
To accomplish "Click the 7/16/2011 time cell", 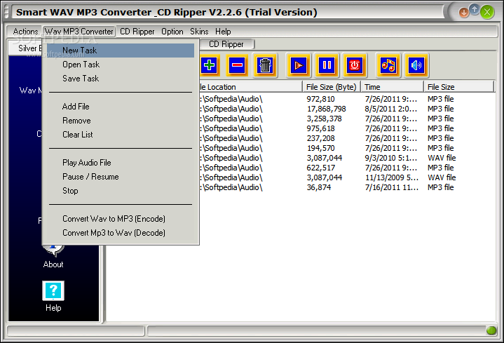I will [392, 187].
